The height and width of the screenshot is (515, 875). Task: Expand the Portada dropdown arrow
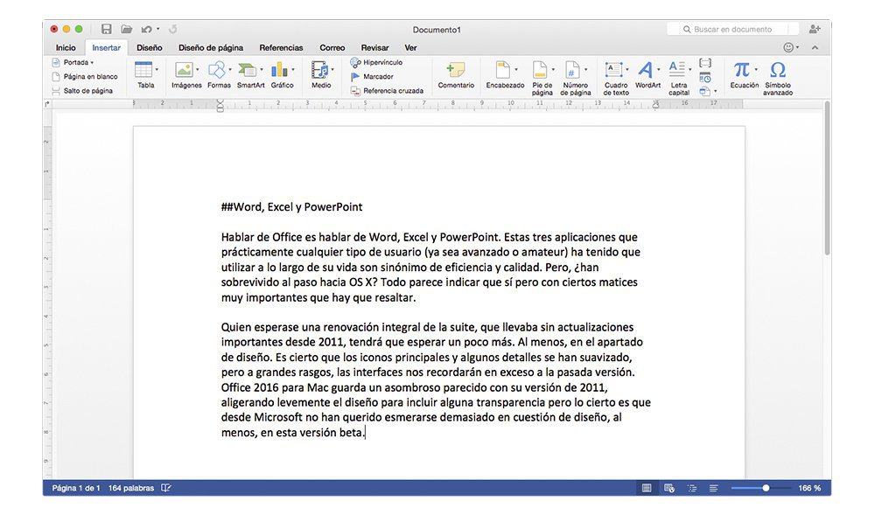pos(92,63)
